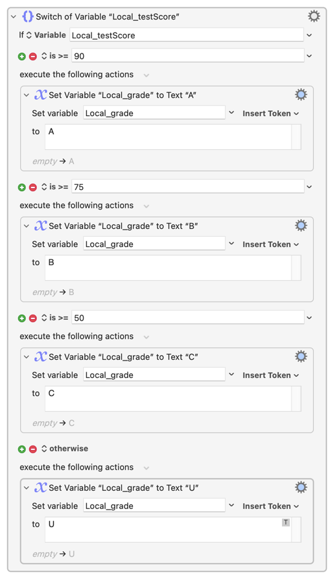Add a case after the >= 90 condition
Screen dimensions: 334x581
[x=22, y=56]
